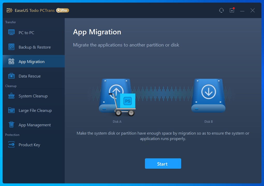Open System Cleanup from sidebar

click(34, 96)
